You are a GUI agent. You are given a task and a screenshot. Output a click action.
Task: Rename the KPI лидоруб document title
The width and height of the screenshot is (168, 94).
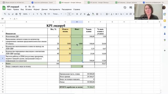point(13,7)
